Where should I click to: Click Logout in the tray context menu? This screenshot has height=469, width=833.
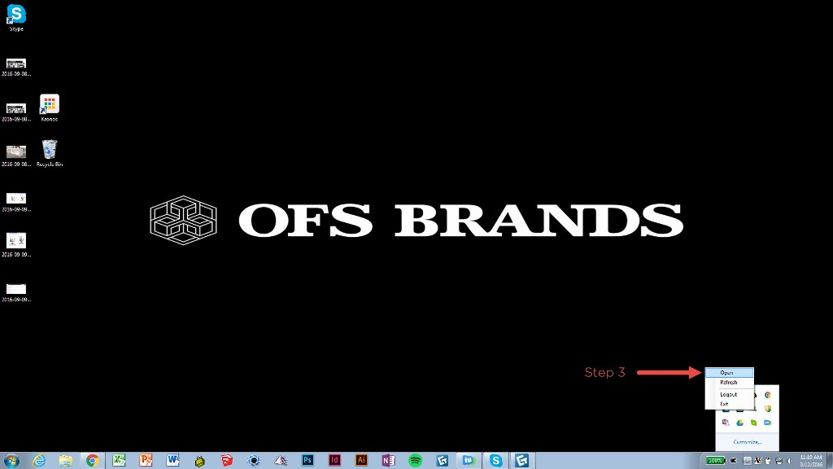(x=730, y=395)
